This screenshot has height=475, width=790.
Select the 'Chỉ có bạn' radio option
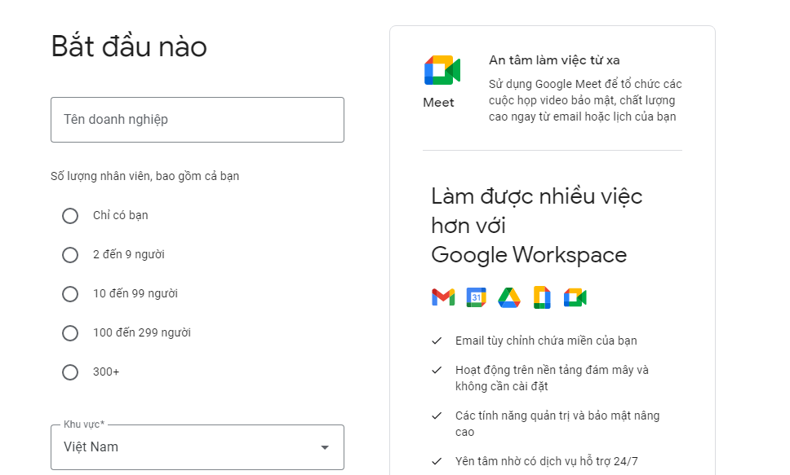pos(70,216)
